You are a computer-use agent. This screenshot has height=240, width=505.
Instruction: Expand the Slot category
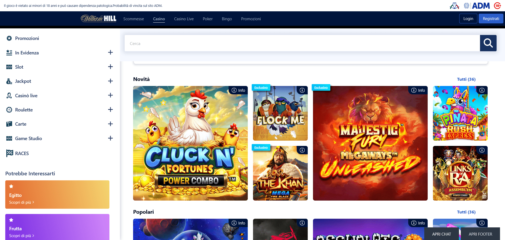[110, 67]
